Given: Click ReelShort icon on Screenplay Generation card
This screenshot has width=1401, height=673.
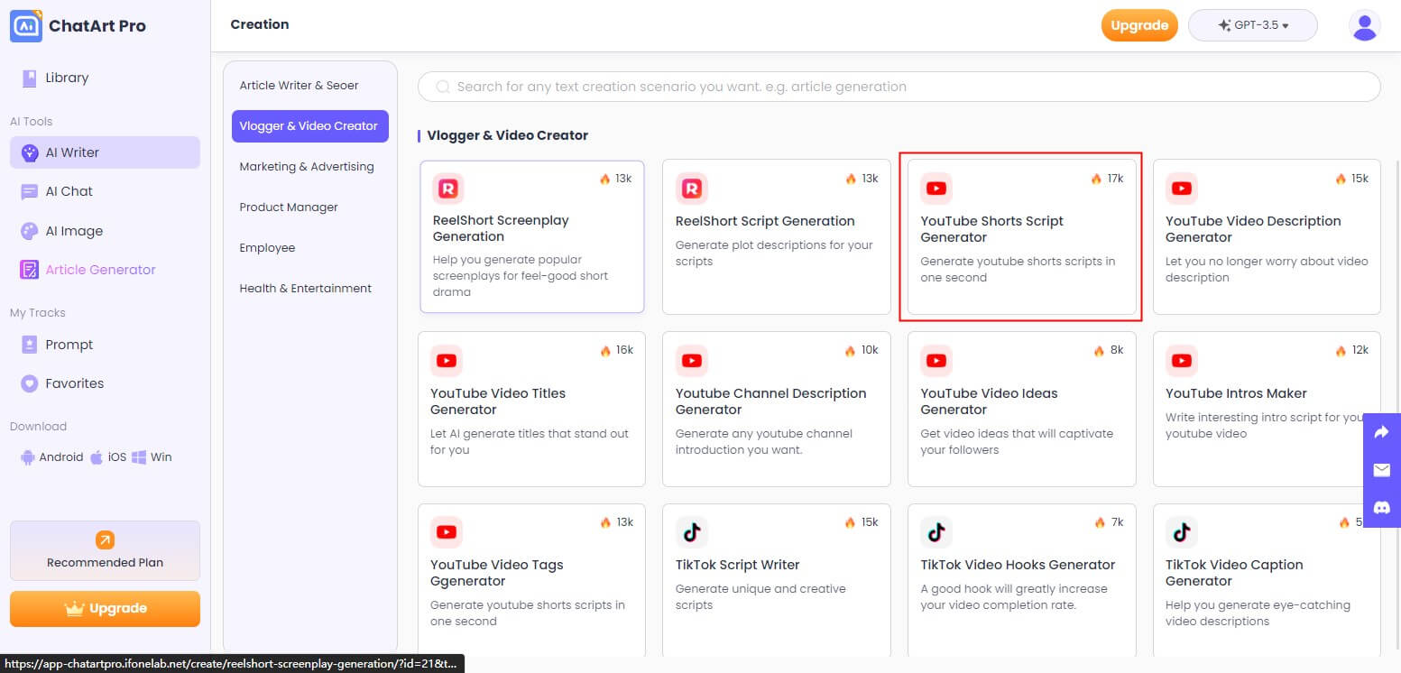Looking at the screenshot, I should click(x=448, y=189).
